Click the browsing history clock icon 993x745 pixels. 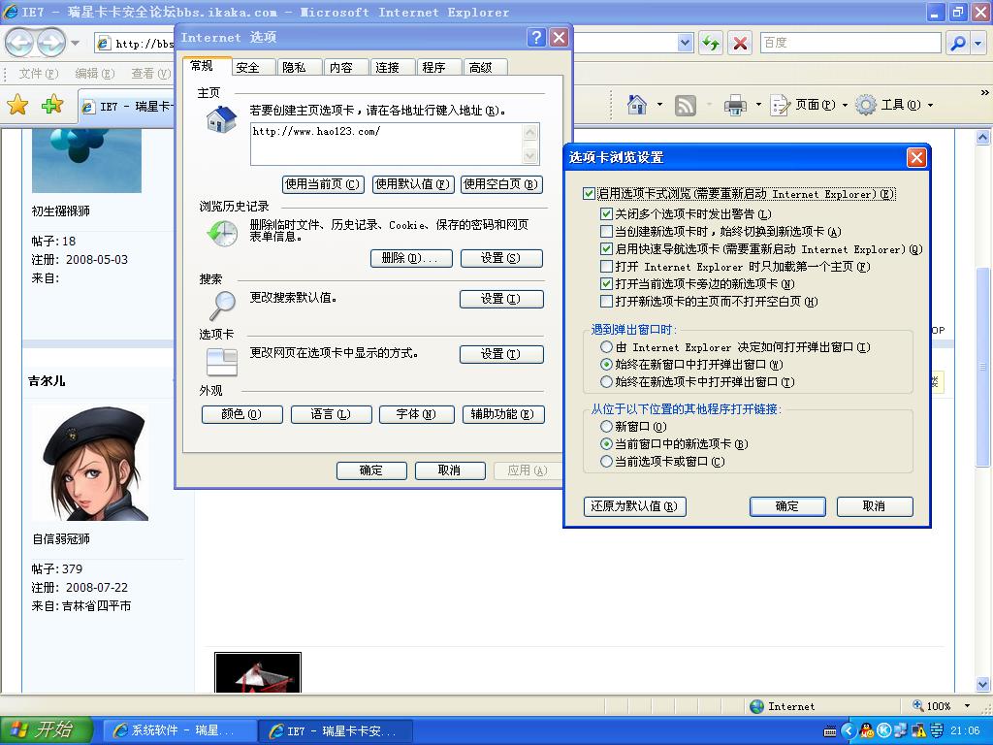(x=222, y=234)
